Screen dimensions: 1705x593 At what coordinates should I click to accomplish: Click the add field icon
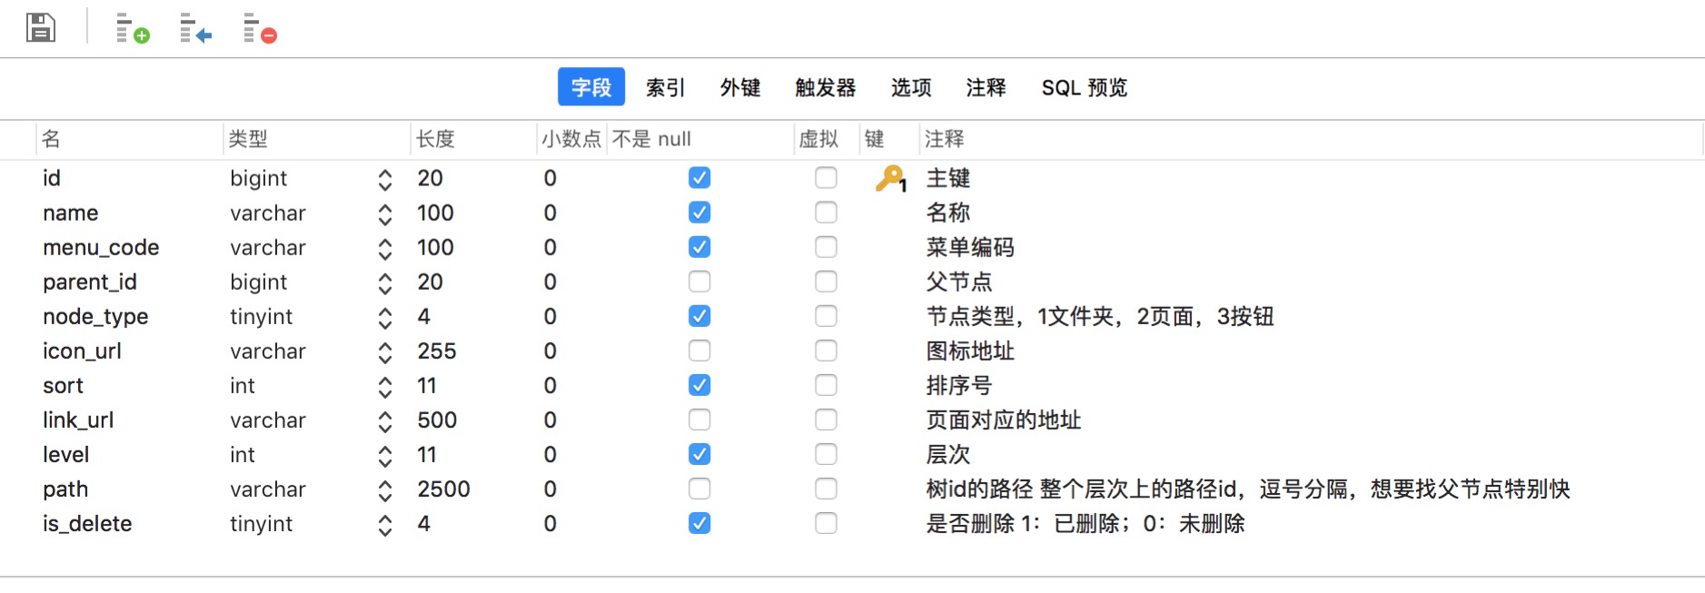coord(132,28)
